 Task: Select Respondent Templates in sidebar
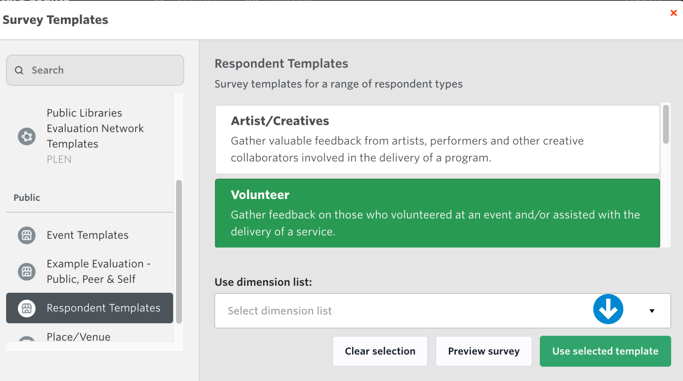(x=103, y=308)
